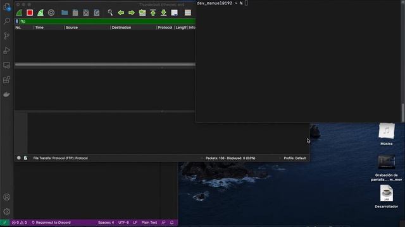Screen dimensions: 405x227
Task: Change the end of line sequence LF
Action: (135, 223)
